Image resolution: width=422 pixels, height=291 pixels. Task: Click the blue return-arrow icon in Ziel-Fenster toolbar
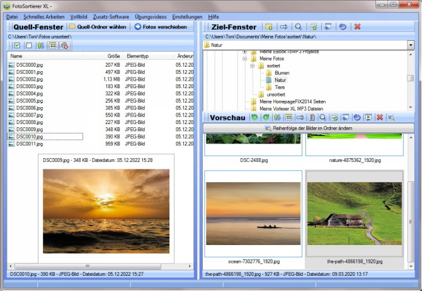point(328,26)
